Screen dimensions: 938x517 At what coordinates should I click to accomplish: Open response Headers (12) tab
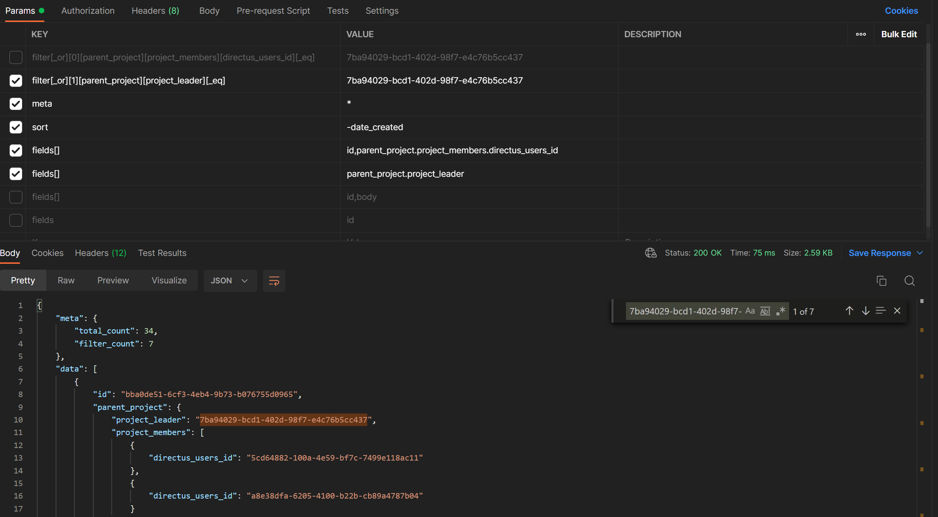[x=101, y=253]
